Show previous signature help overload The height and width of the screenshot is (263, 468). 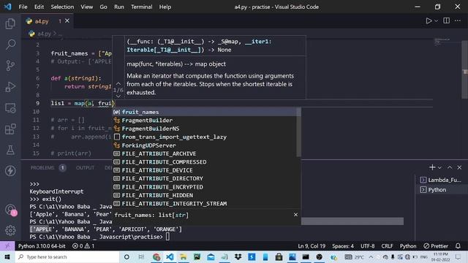[118, 83]
